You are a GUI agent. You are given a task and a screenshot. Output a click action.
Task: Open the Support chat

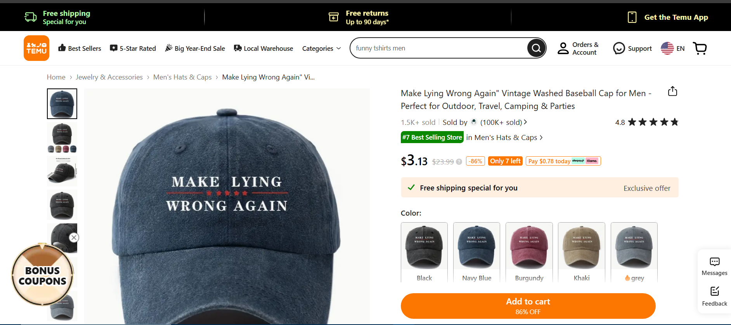coord(632,48)
